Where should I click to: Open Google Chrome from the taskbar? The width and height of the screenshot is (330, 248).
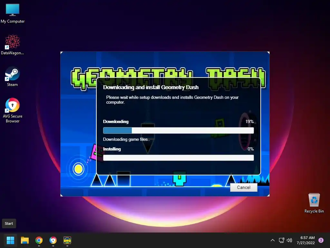pos(39,240)
